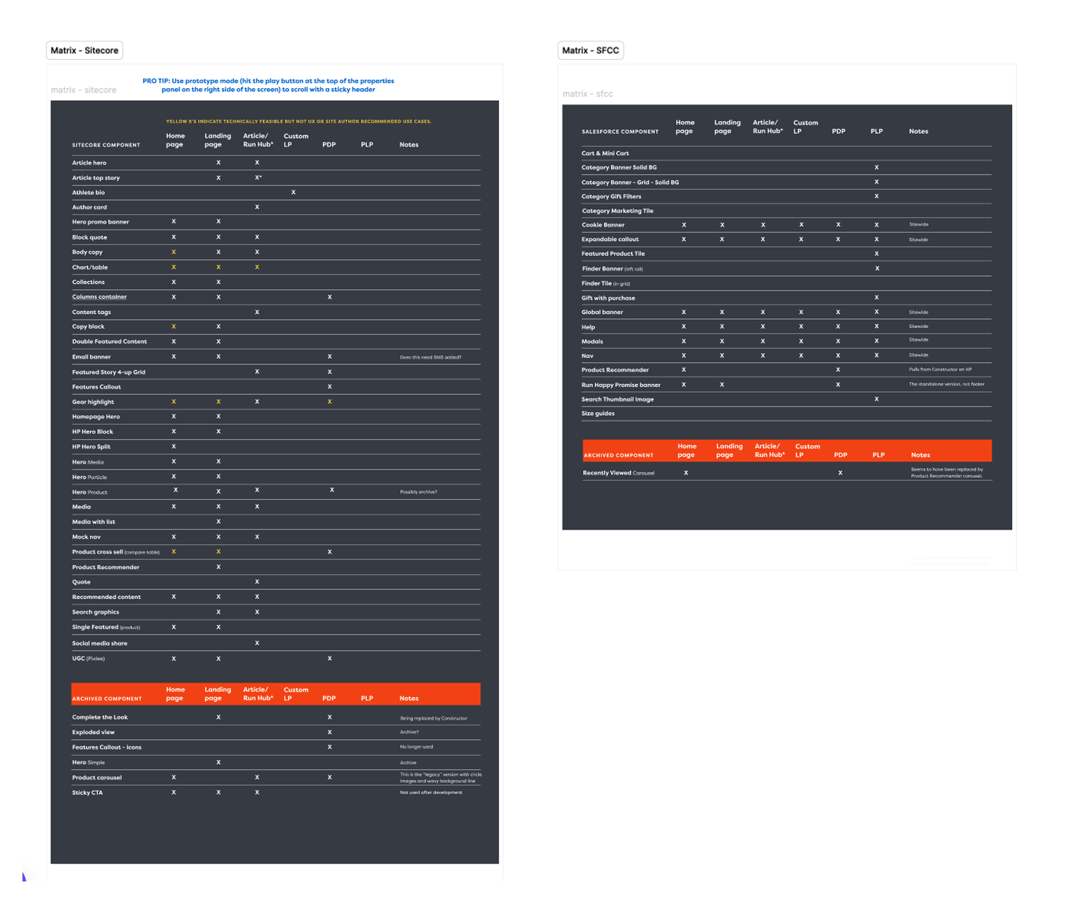Viewport: 1068px width, 906px height.
Task: Open the underlined Columns container link
Action: (99, 297)
